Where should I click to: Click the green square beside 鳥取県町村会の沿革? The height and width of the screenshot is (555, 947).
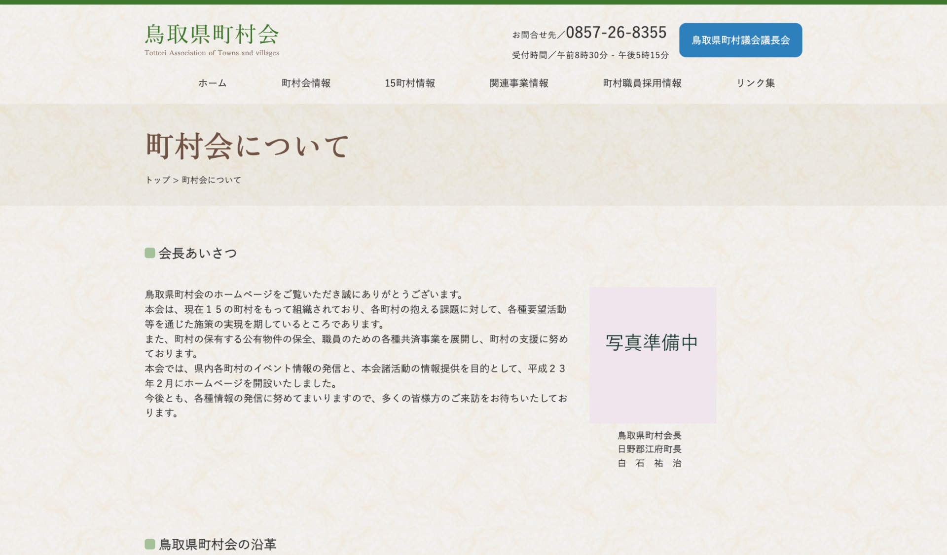coord(150,544)
